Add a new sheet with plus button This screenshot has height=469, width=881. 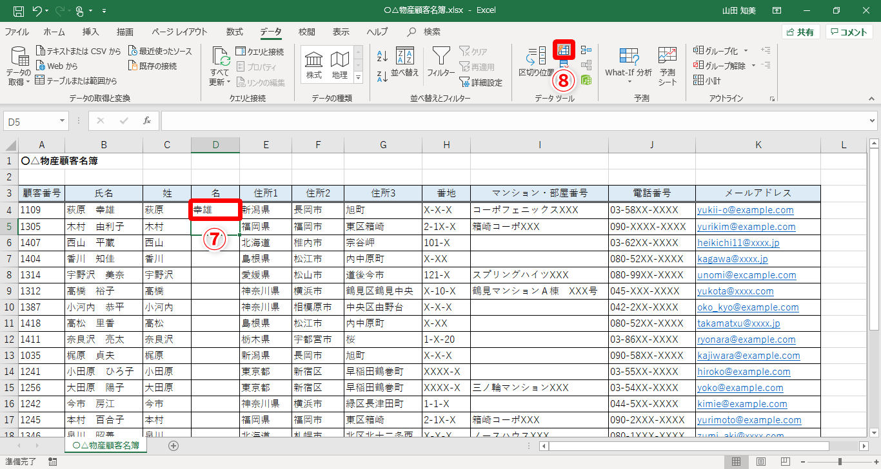click(173, 445)
